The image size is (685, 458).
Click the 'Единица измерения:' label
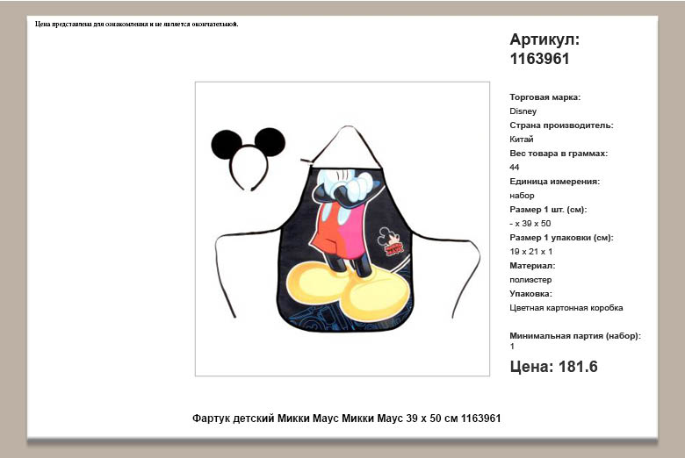(554, 182)
